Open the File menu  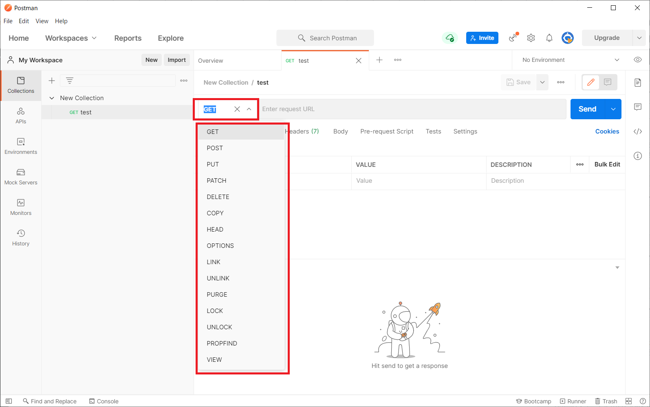[x=8, y=21]
